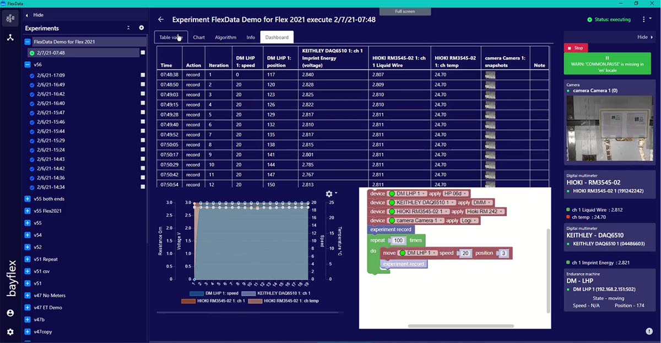Toggle DM LHP 1: speed legend swatch
Image resolution: width=661 pixels, height=343 pixels.
click(x=196, y=293)
